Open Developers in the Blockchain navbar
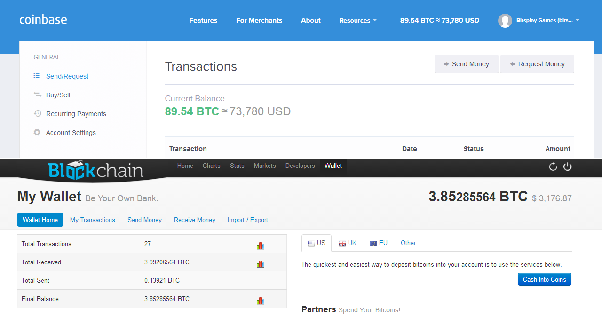Image resolution: width=602 pixels, height=317 pixels. (300, 166)
